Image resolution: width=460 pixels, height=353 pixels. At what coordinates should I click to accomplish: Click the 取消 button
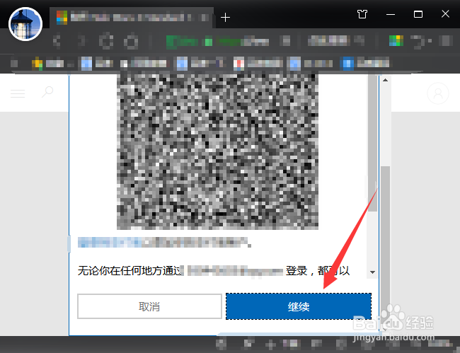click(149, 306)
